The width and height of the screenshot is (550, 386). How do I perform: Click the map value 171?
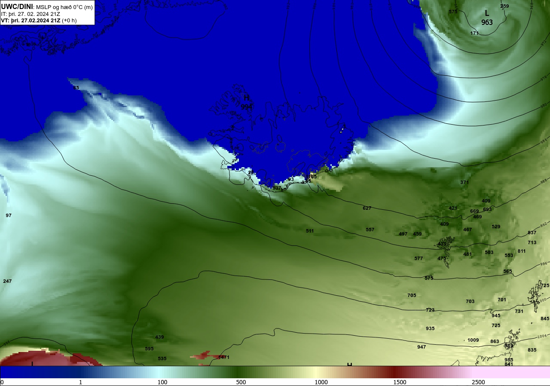[x=474, y=33]
